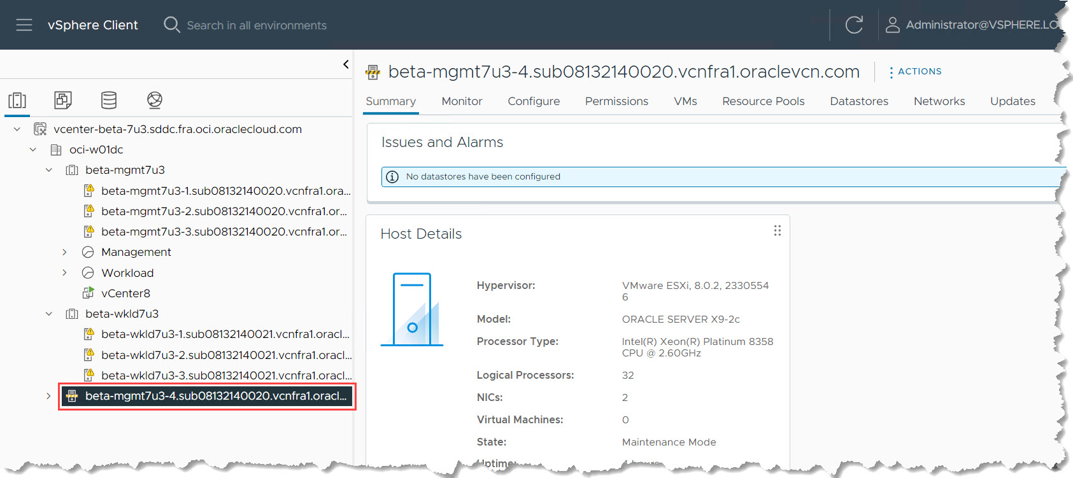Image resolution: width=1073 pixels, height=478 pixels.
Task: Click the search magnifier icon
Action: coord(172,25)
